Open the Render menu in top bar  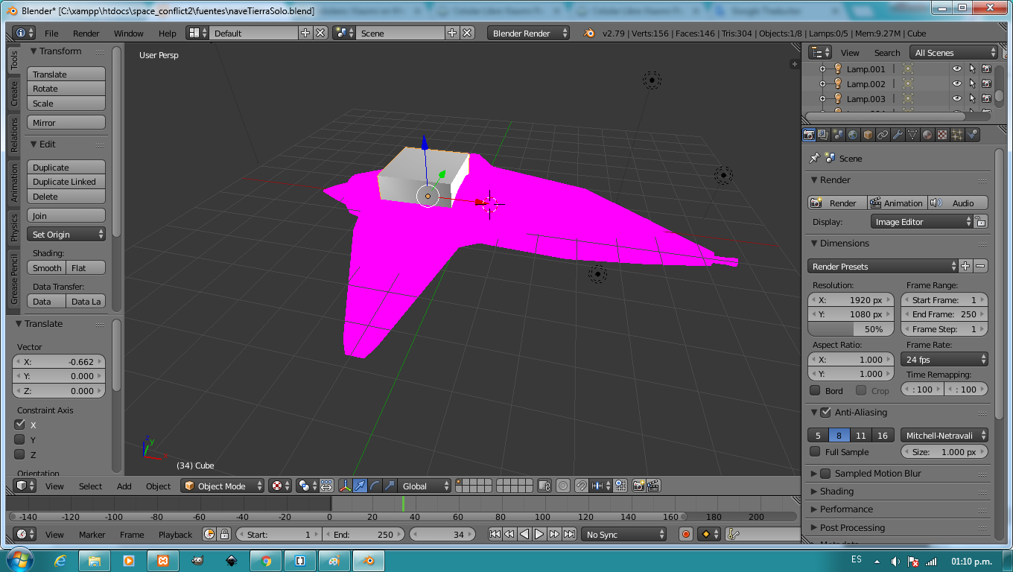coord(86,34)
